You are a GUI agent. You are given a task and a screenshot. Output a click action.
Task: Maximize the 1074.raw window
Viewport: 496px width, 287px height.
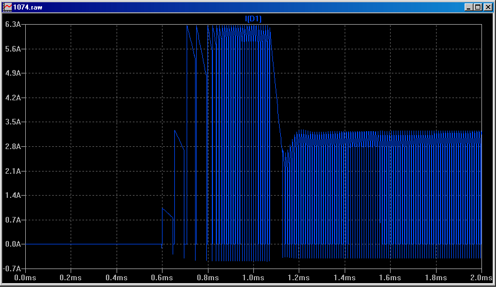click(x=478, y=7)
